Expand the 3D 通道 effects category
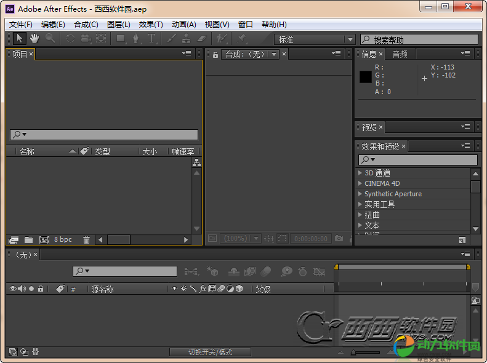This screenshot has width=487, height=363. point(360,173)
